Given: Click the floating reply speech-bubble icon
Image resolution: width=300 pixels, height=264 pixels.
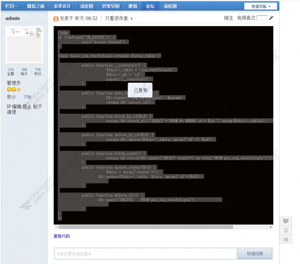Looking at the screenshot, I should coord(286,221).
